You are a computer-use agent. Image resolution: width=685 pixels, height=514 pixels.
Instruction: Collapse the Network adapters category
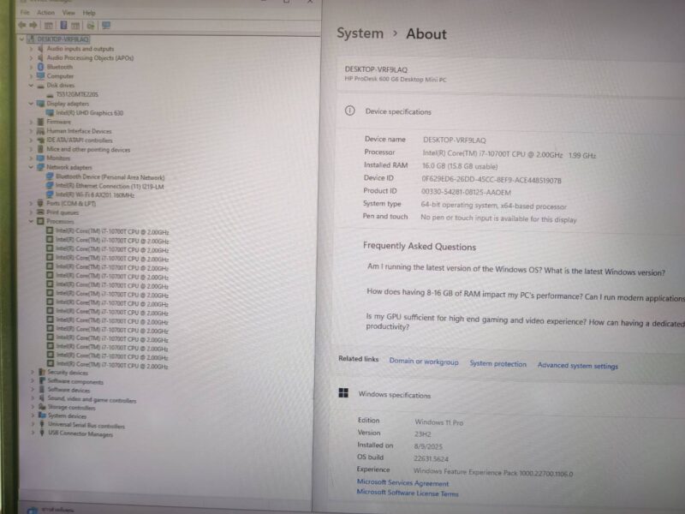31,167
